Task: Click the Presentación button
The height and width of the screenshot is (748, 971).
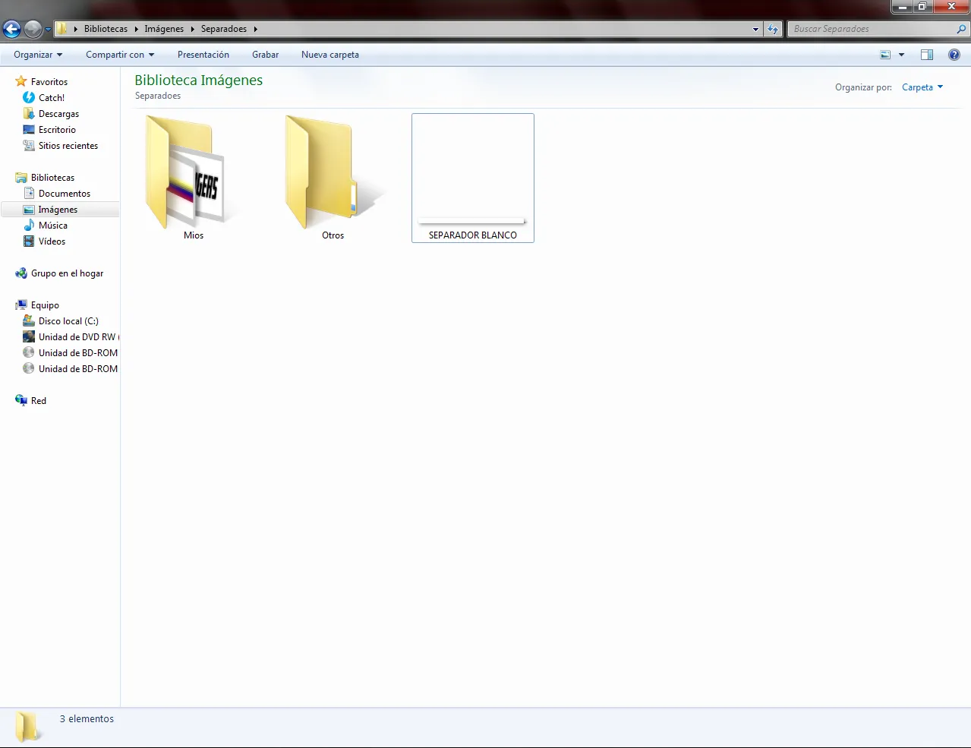Action: coord(203,55)
